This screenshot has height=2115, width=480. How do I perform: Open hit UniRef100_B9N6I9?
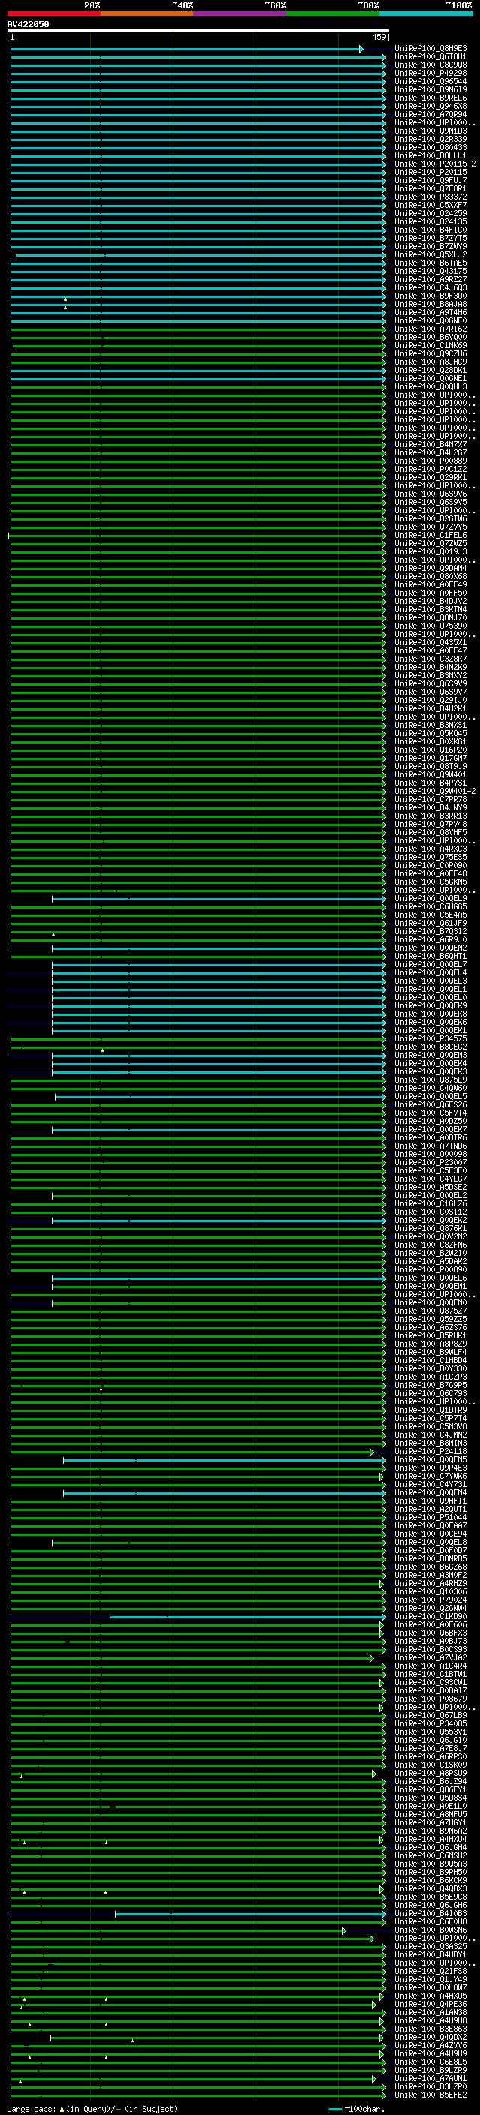430,89
